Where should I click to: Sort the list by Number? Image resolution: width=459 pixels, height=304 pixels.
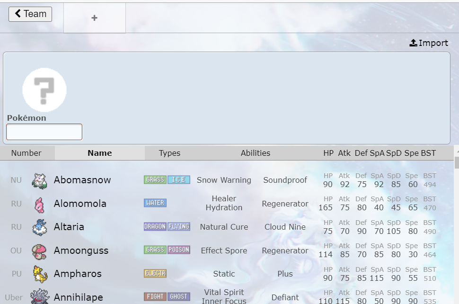pyautogui.click(x=26, y=153)
